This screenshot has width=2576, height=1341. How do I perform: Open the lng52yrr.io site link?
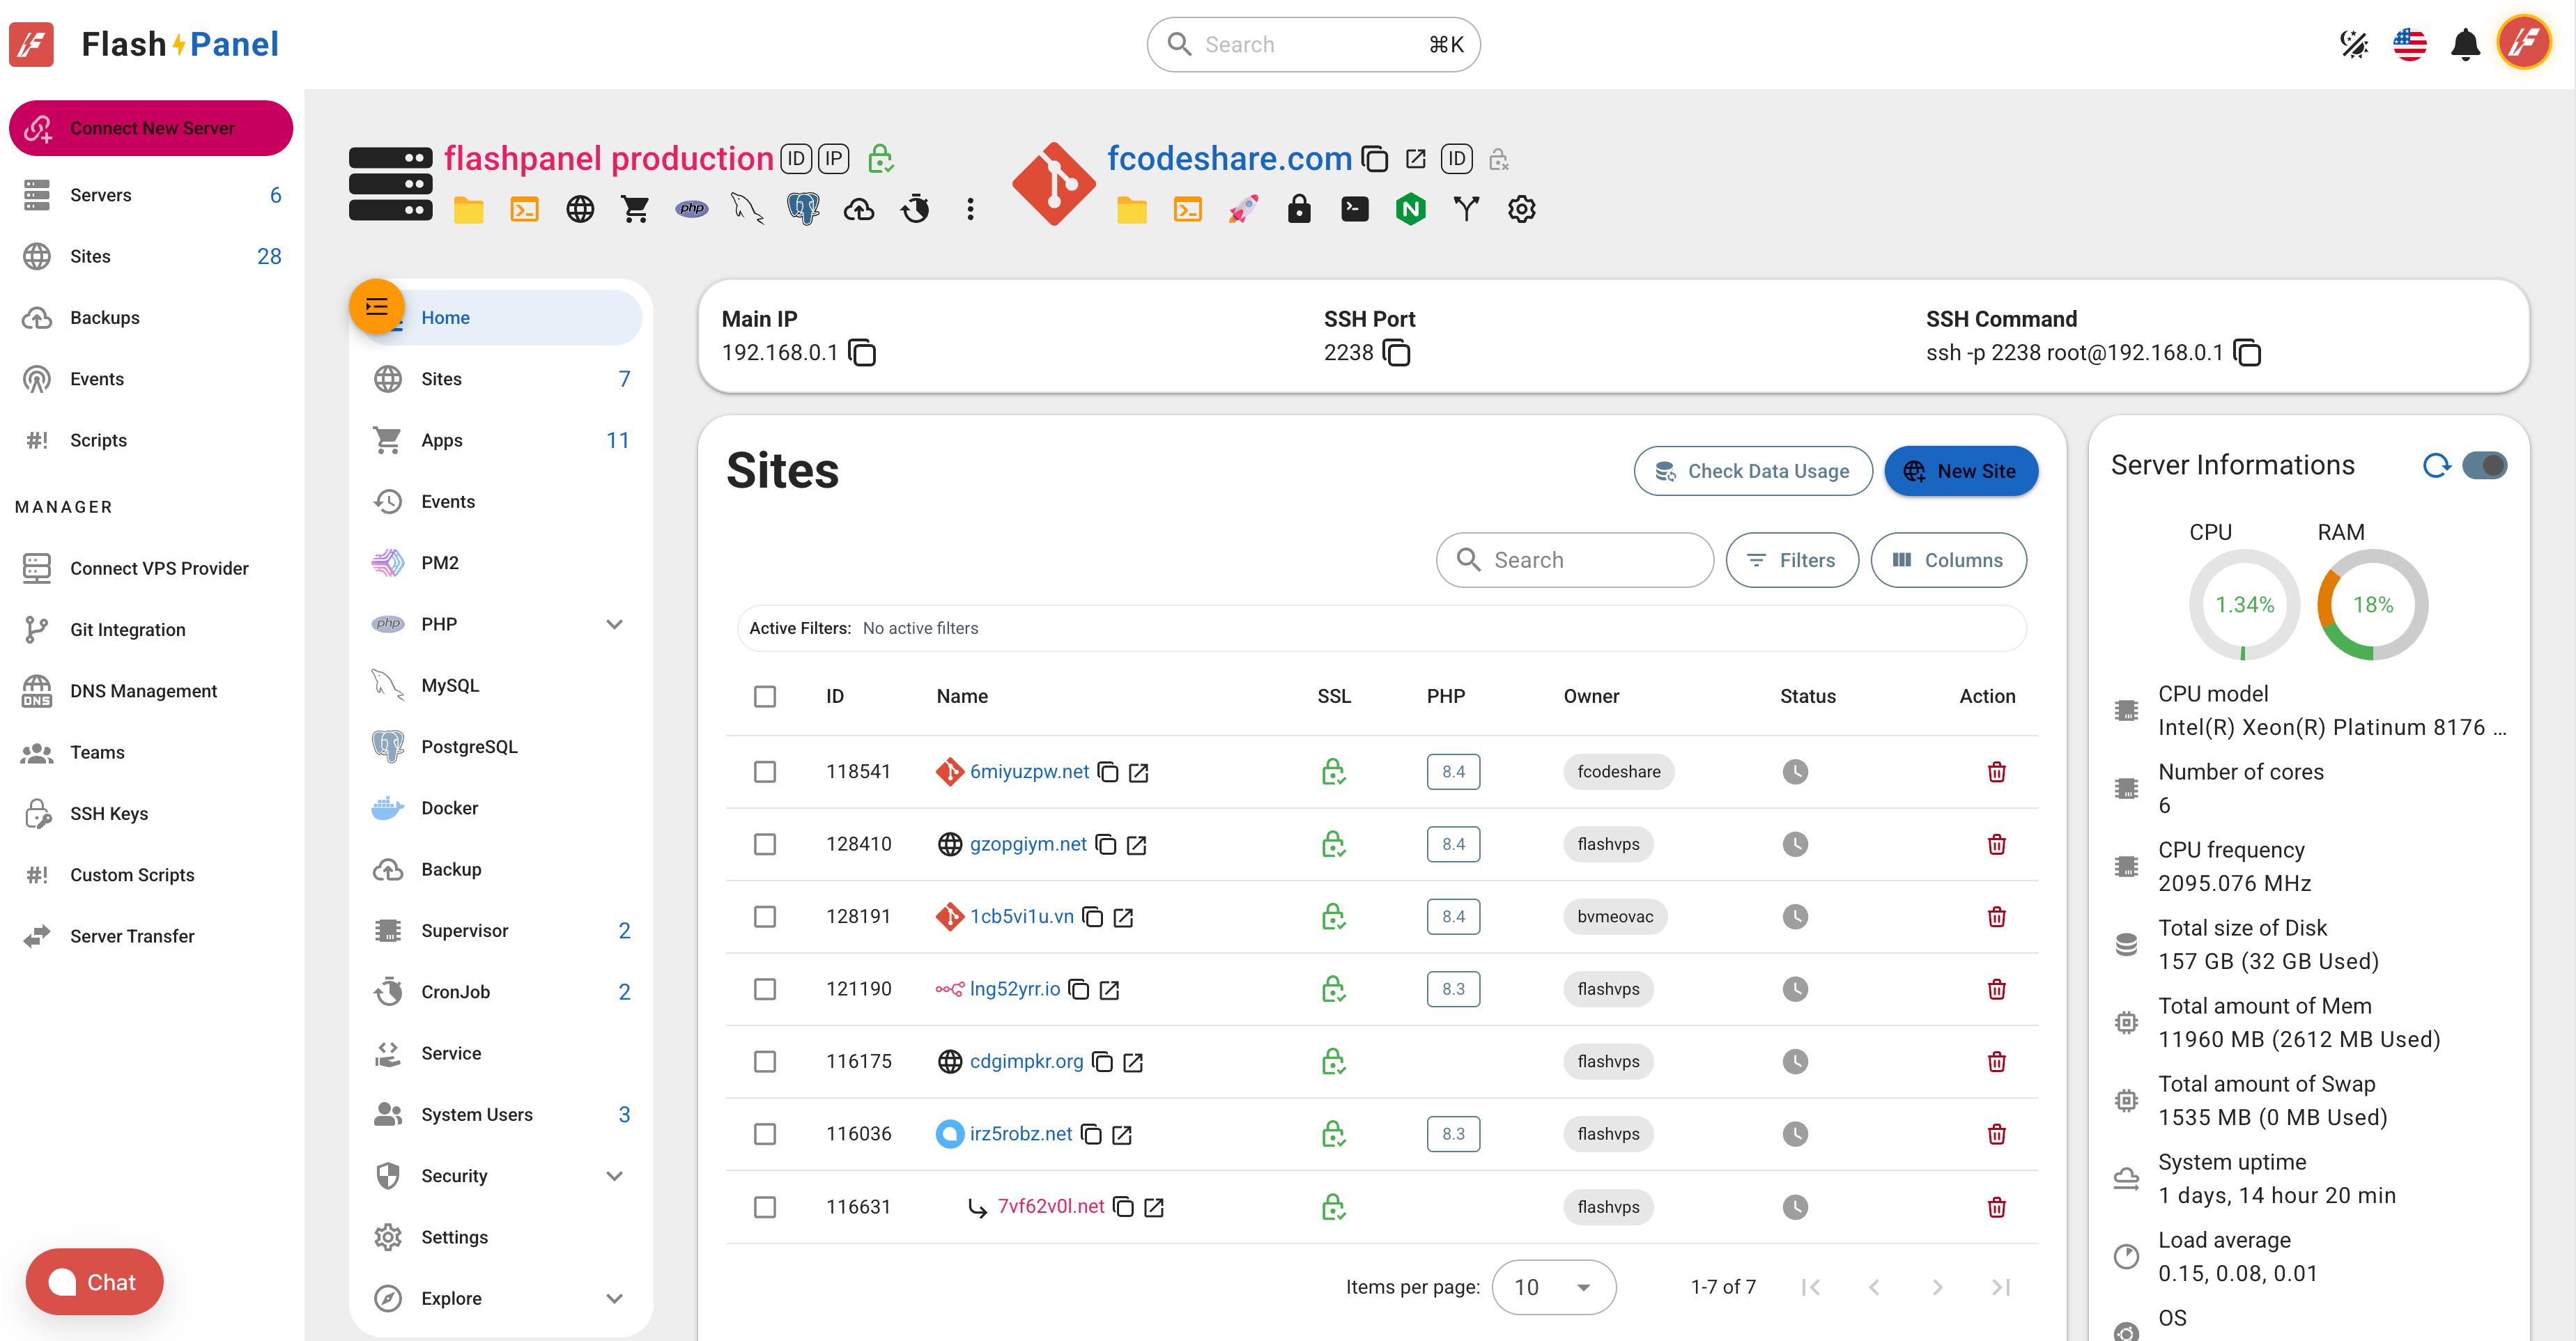click(1014, 989)
